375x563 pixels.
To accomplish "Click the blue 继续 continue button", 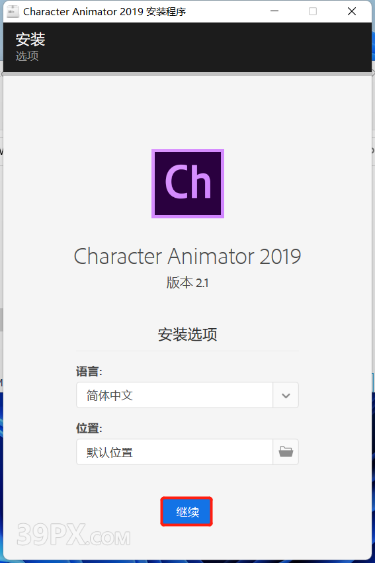I will 187,511.
